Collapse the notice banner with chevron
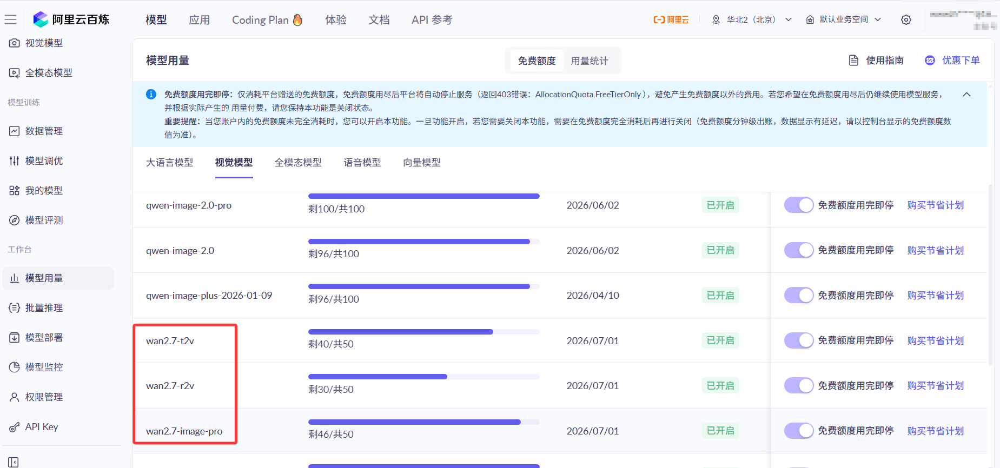 [966, 95]
